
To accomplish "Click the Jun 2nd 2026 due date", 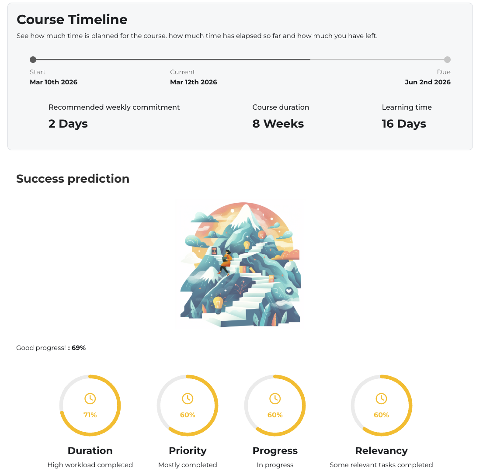I will pos(427,82).
